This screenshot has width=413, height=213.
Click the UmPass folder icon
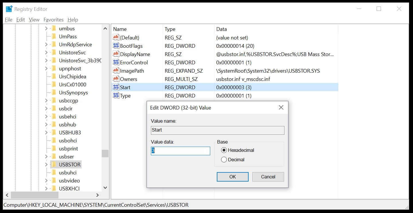click(x=54, y=36)
